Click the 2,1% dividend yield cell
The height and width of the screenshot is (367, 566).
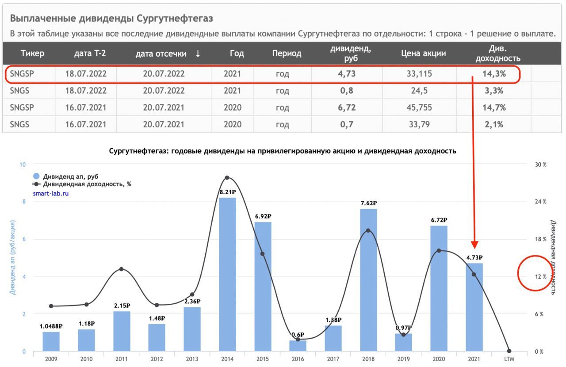[x=494, y=124]
